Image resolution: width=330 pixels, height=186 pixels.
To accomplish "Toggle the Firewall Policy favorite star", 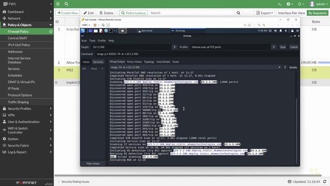I will [51, 32].
